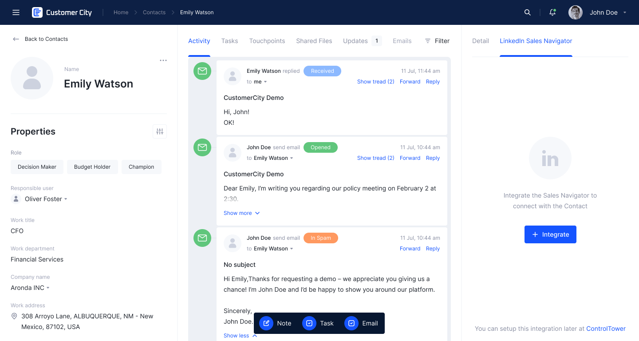Select the Decision Maker role tag
Screen dimensions: 639x341
[x=37, y=167]
